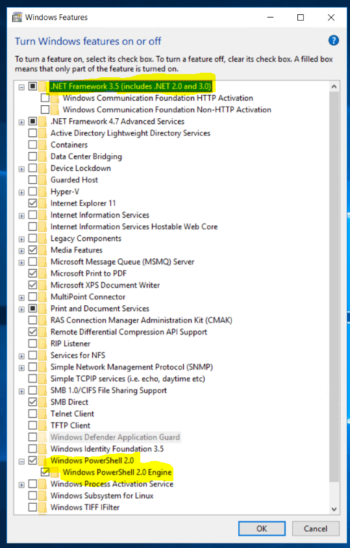Expand the Print and Document Services node
The image size is (350, 548).
click(21, 309)
